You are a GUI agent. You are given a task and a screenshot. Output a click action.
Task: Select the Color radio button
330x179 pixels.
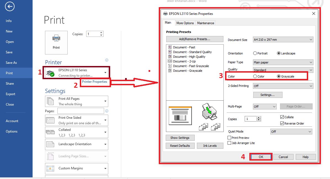pos(255,76)
